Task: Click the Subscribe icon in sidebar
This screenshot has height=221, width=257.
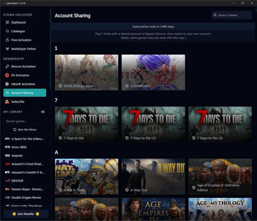Action: (7, 102)
